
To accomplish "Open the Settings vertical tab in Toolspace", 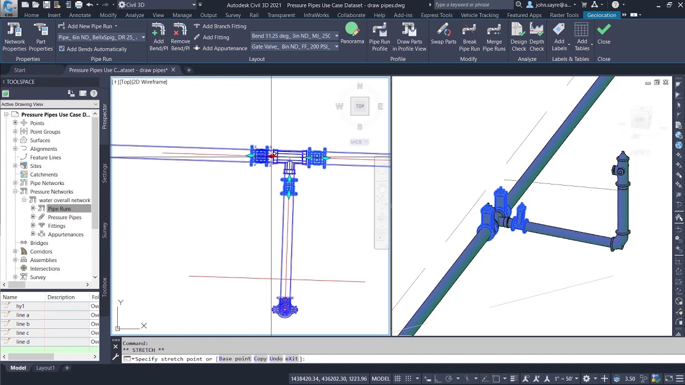I will click(x=104, y=174).
